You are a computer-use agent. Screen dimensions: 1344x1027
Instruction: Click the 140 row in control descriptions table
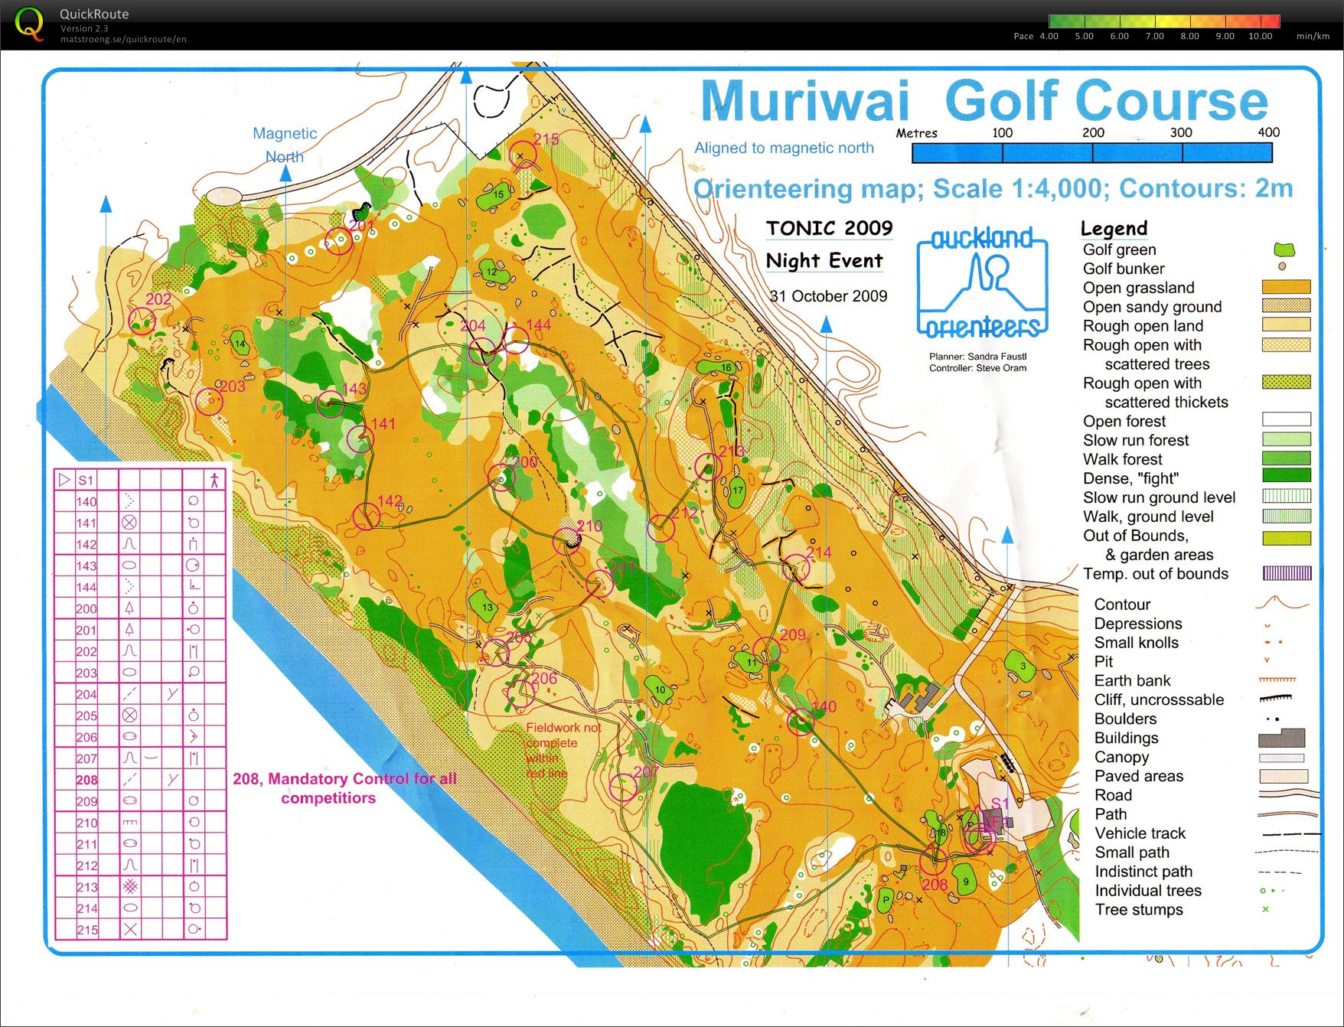(x=141, y=501)
